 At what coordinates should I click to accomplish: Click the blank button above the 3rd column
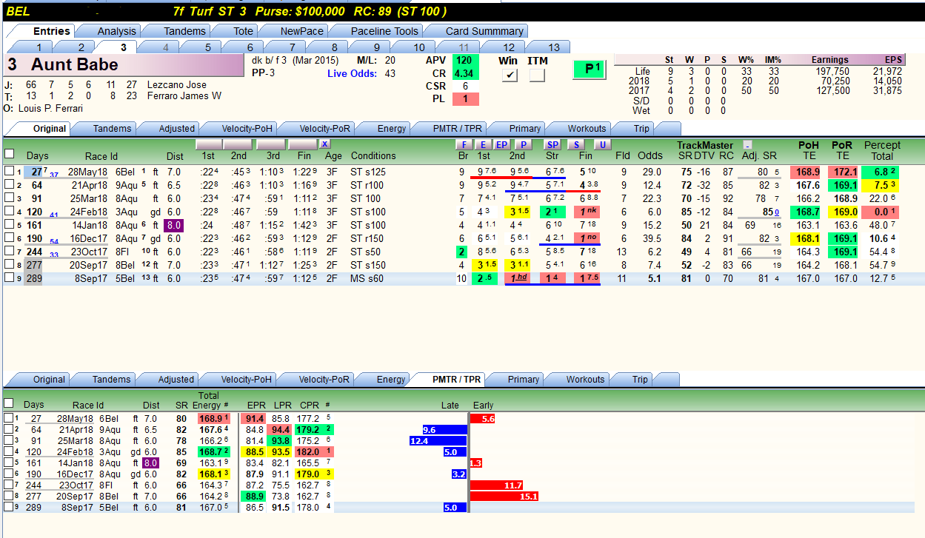click(271, 144)
